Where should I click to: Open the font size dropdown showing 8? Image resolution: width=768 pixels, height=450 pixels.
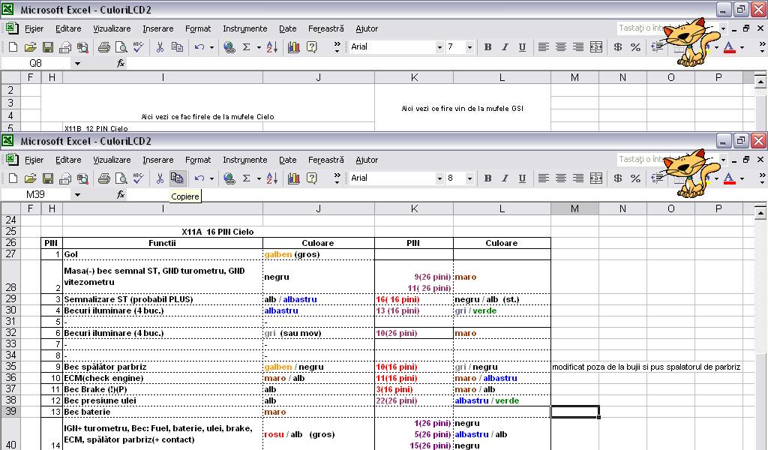[x=469, y=178]
